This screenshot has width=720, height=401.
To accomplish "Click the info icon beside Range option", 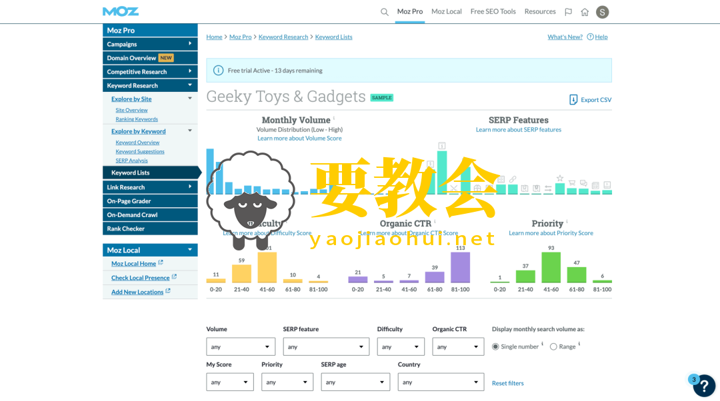I will pos(579,344).
